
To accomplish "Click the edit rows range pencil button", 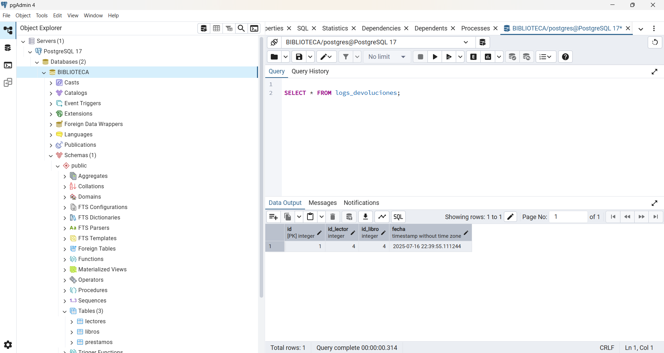I will 510,217.
